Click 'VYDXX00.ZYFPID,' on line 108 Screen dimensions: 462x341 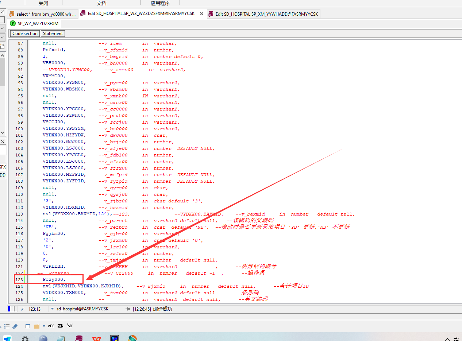pyautogui.click(x=65, y=181)
